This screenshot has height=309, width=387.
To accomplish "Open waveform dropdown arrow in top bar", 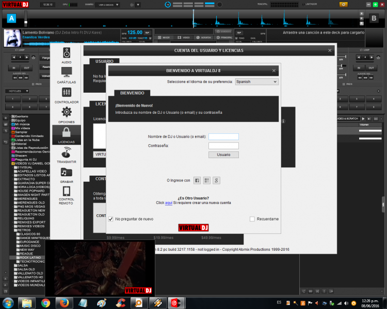I will pos(138,5).
